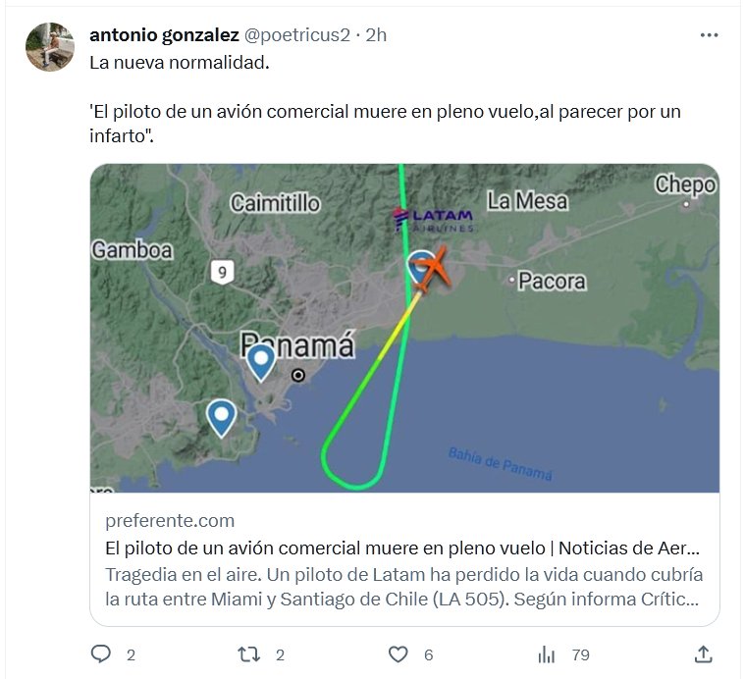
Task: Click the @poetricus2 handle
Action: point(296,35)
